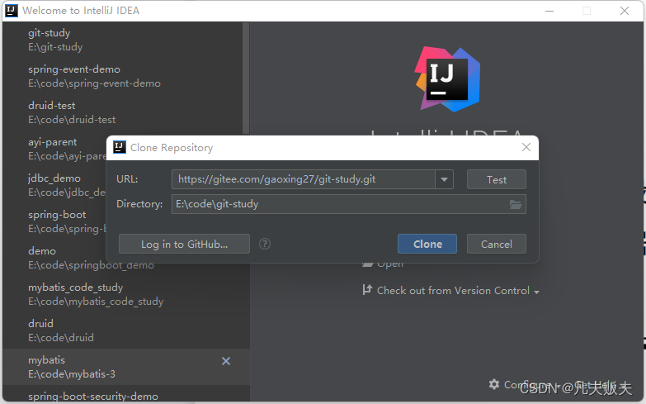Cancel the Clone Repository dialog

tap(496, 244)
